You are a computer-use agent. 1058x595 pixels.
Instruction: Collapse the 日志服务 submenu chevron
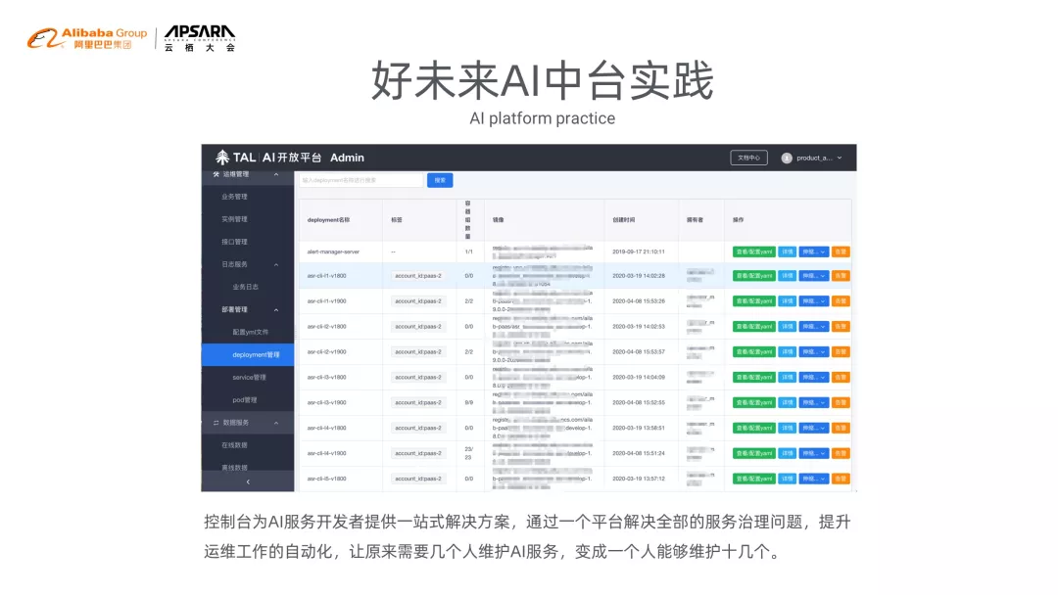(276, 265)
